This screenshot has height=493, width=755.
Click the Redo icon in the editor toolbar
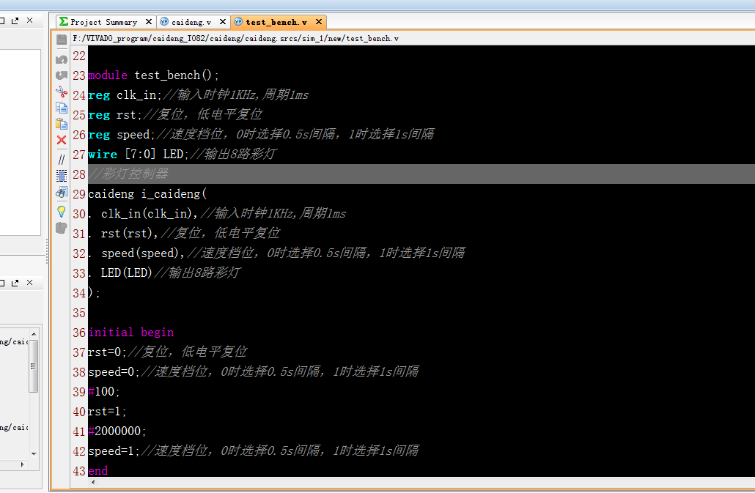(x=62, y=75)
